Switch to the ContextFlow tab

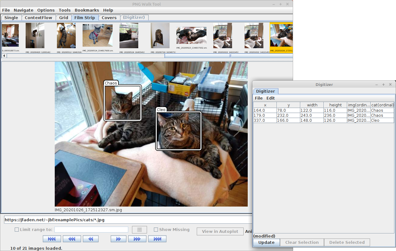pyautogui.click(x=38, y=18)
